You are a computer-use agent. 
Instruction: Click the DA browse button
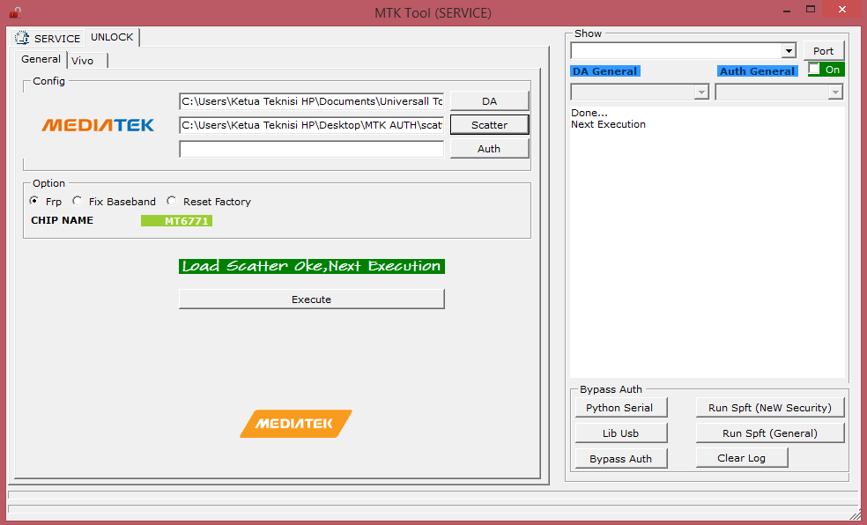click(489, 101)
